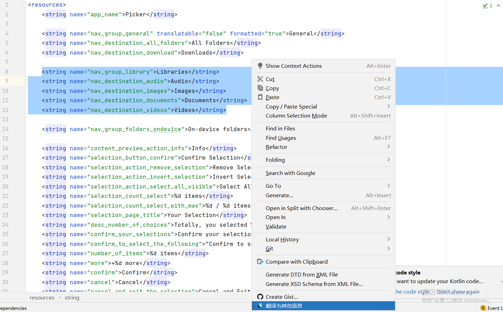
Task: Select Open in Split with Chooser
Action: pos(323,208)
